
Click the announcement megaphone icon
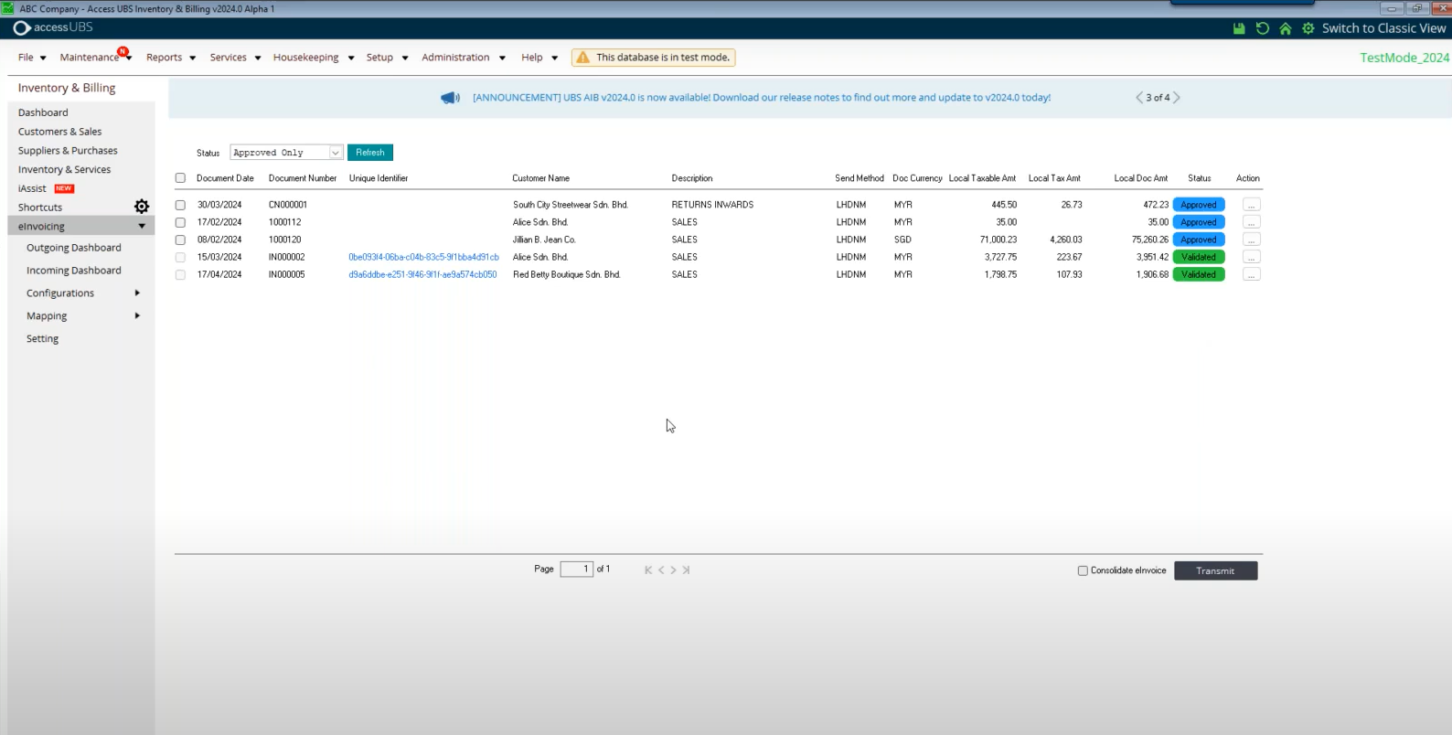(x=450, y=98)
